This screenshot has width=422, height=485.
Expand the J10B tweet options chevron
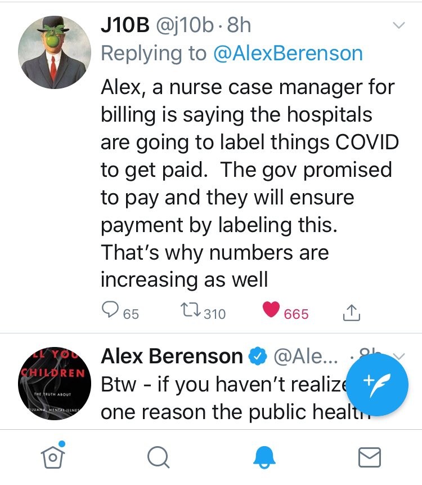(x=399, y=25)
